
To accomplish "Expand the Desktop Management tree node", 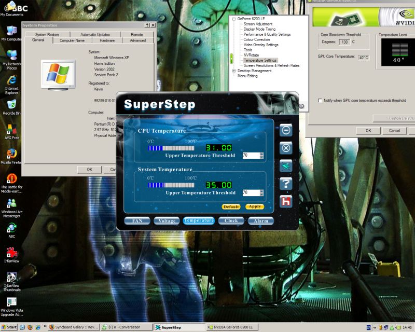I will 234,71.
